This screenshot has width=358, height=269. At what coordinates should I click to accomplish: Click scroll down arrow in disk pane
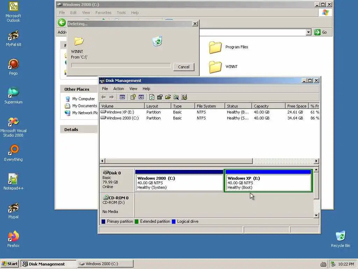pyautogui.click(x=316, y=215)
